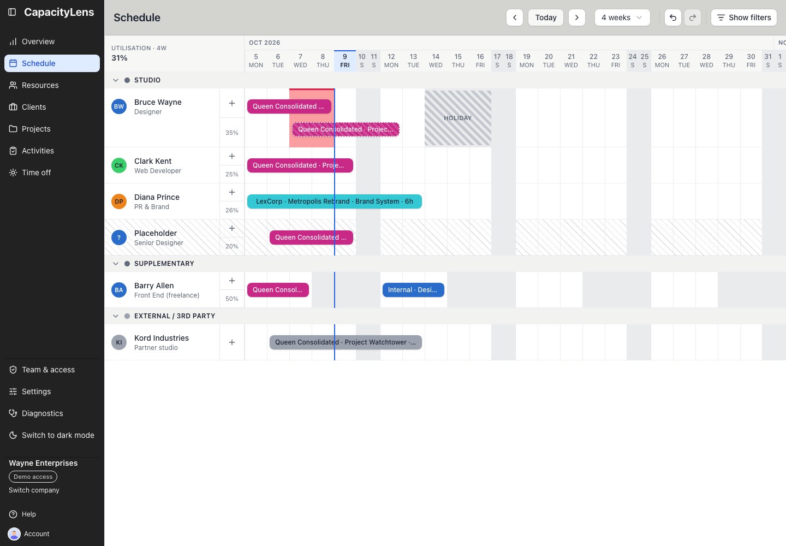Collapse the Supplementary group
The width and height of the screenshot is (786, 546).
point(116,264)
